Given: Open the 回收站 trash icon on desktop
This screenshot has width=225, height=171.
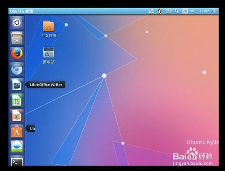Looking at the screenshot, I should (49, 52).
